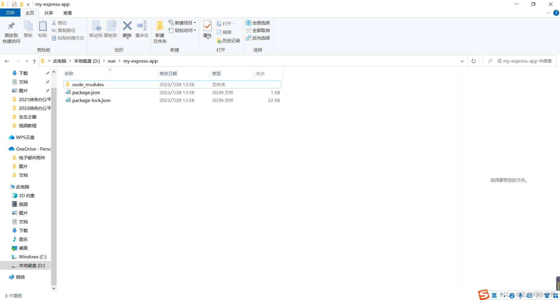
Task: Click the package-lock.json file icon
Action: pos(68,100)
